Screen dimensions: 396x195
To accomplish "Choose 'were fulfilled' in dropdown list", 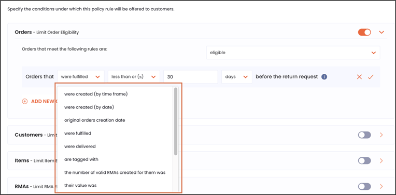I will coord(78,133).
